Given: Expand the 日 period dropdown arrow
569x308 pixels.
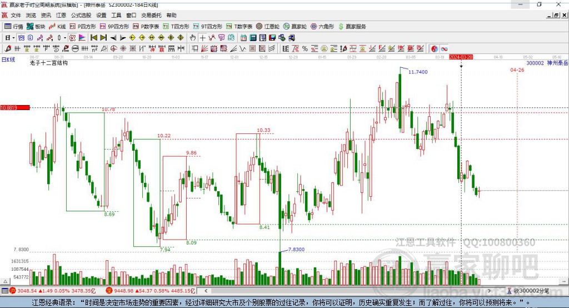Looking at the screenshot, I should pos(13,38).
